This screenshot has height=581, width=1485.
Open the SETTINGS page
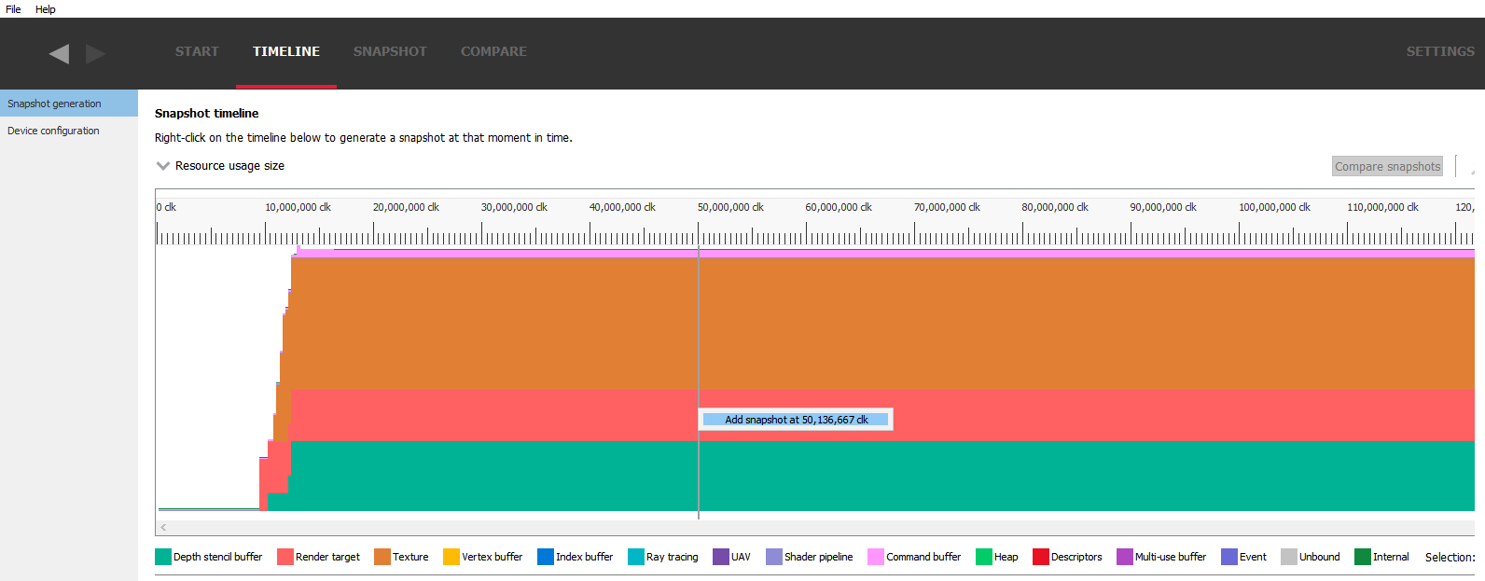[x=1439, y=52]
